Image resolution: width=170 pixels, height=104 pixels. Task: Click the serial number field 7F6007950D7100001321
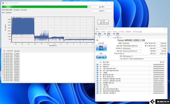click(132, 46)
